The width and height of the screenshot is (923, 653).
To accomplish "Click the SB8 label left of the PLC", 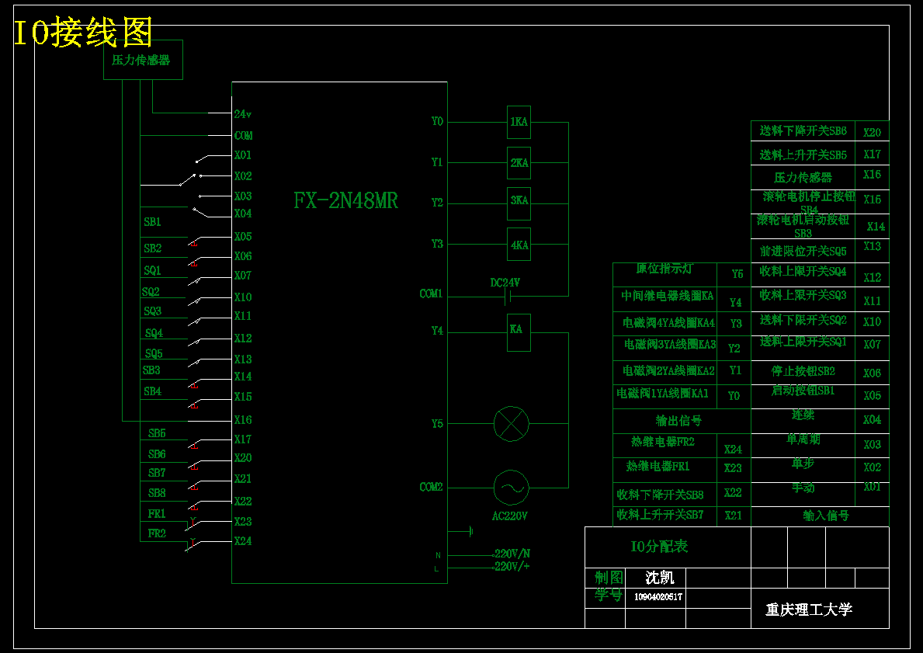I will pos(157,493).
